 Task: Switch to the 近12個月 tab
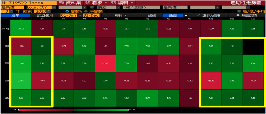pyautogui.click(x=45, y=15)
